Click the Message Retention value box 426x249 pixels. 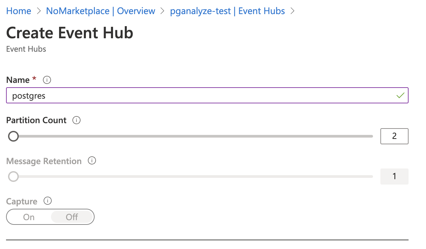[394, 177]
